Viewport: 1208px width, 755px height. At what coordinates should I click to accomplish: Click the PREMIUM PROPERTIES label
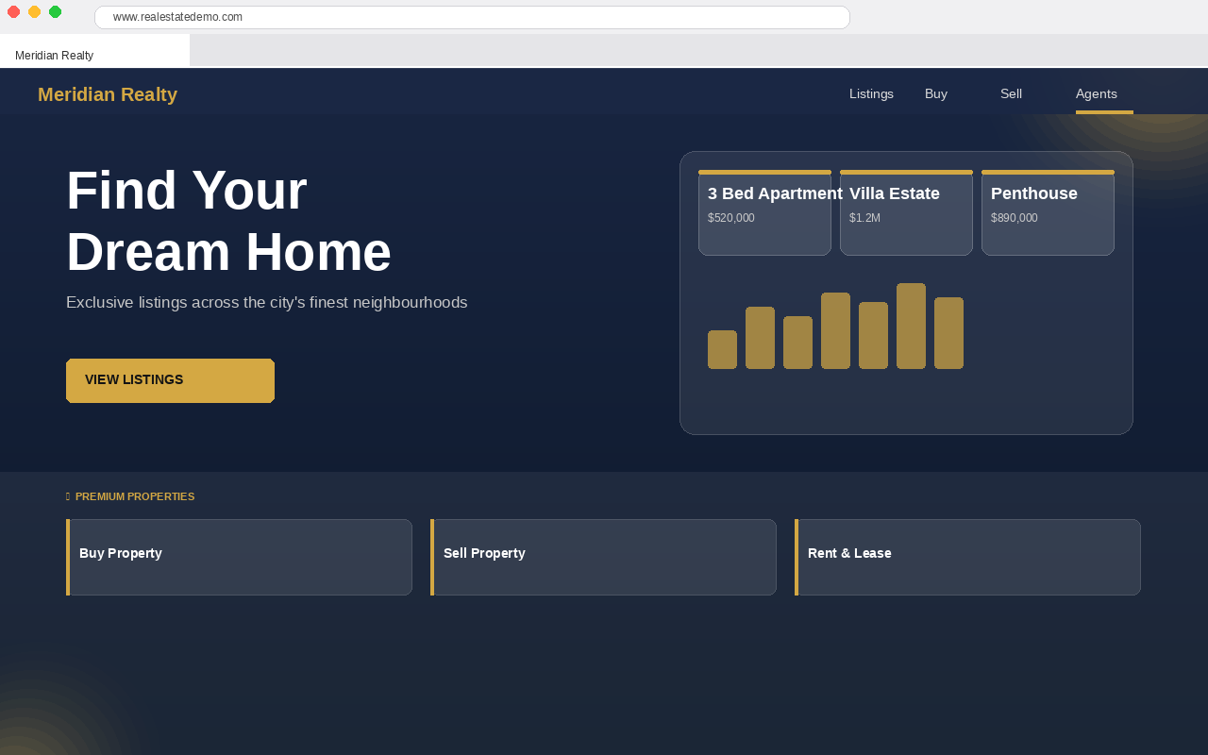pos(135,496)
